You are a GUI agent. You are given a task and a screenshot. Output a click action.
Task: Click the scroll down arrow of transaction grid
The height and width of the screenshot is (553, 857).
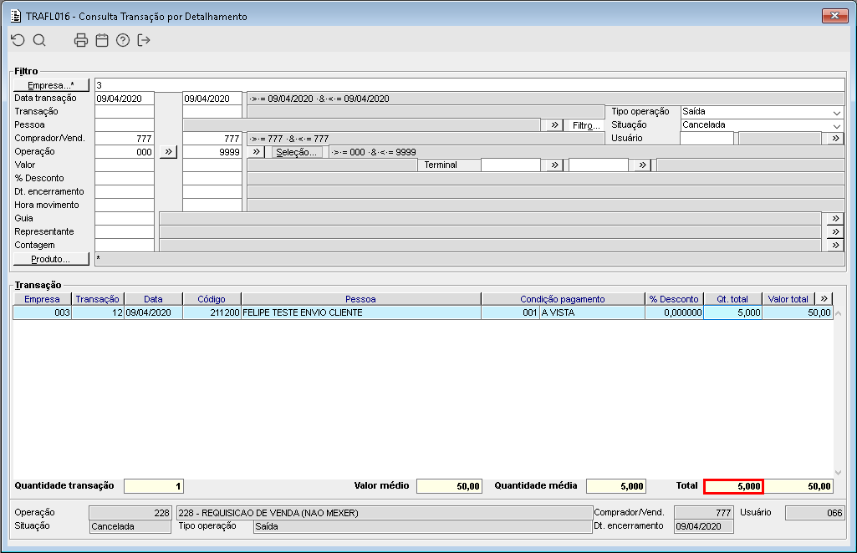[839, 473]
